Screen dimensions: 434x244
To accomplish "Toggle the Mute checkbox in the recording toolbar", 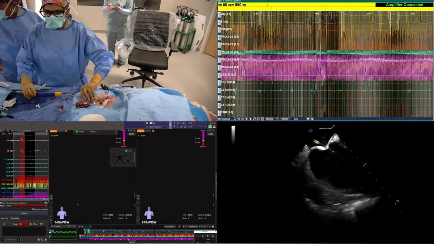I will point(292,119).
